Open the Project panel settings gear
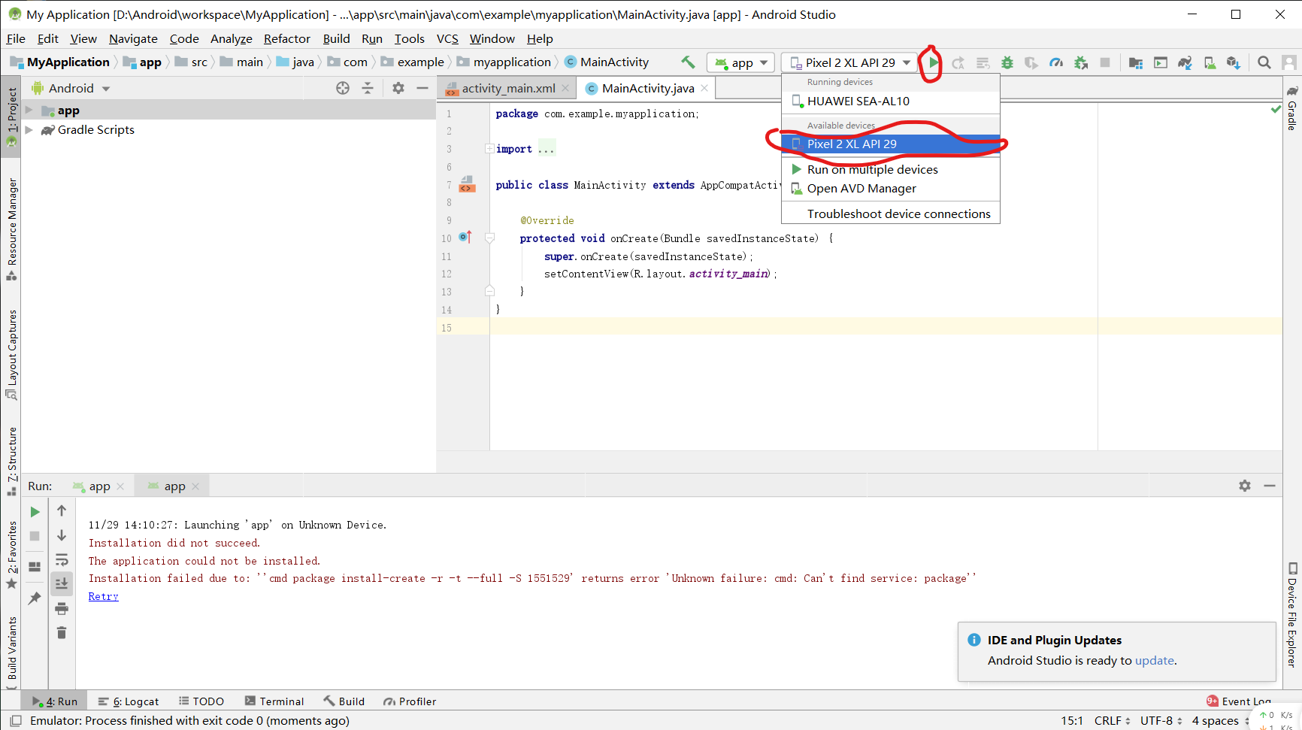Screen dimensions: 1302x730 [x=398, y=88]
